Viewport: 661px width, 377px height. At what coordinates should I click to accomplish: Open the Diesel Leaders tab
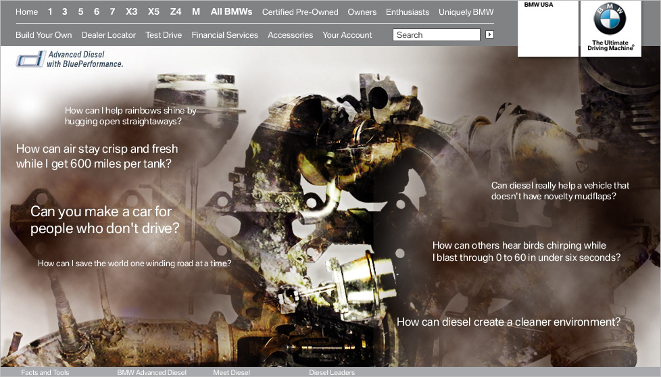pyautogui.click(x=332, y=372)
